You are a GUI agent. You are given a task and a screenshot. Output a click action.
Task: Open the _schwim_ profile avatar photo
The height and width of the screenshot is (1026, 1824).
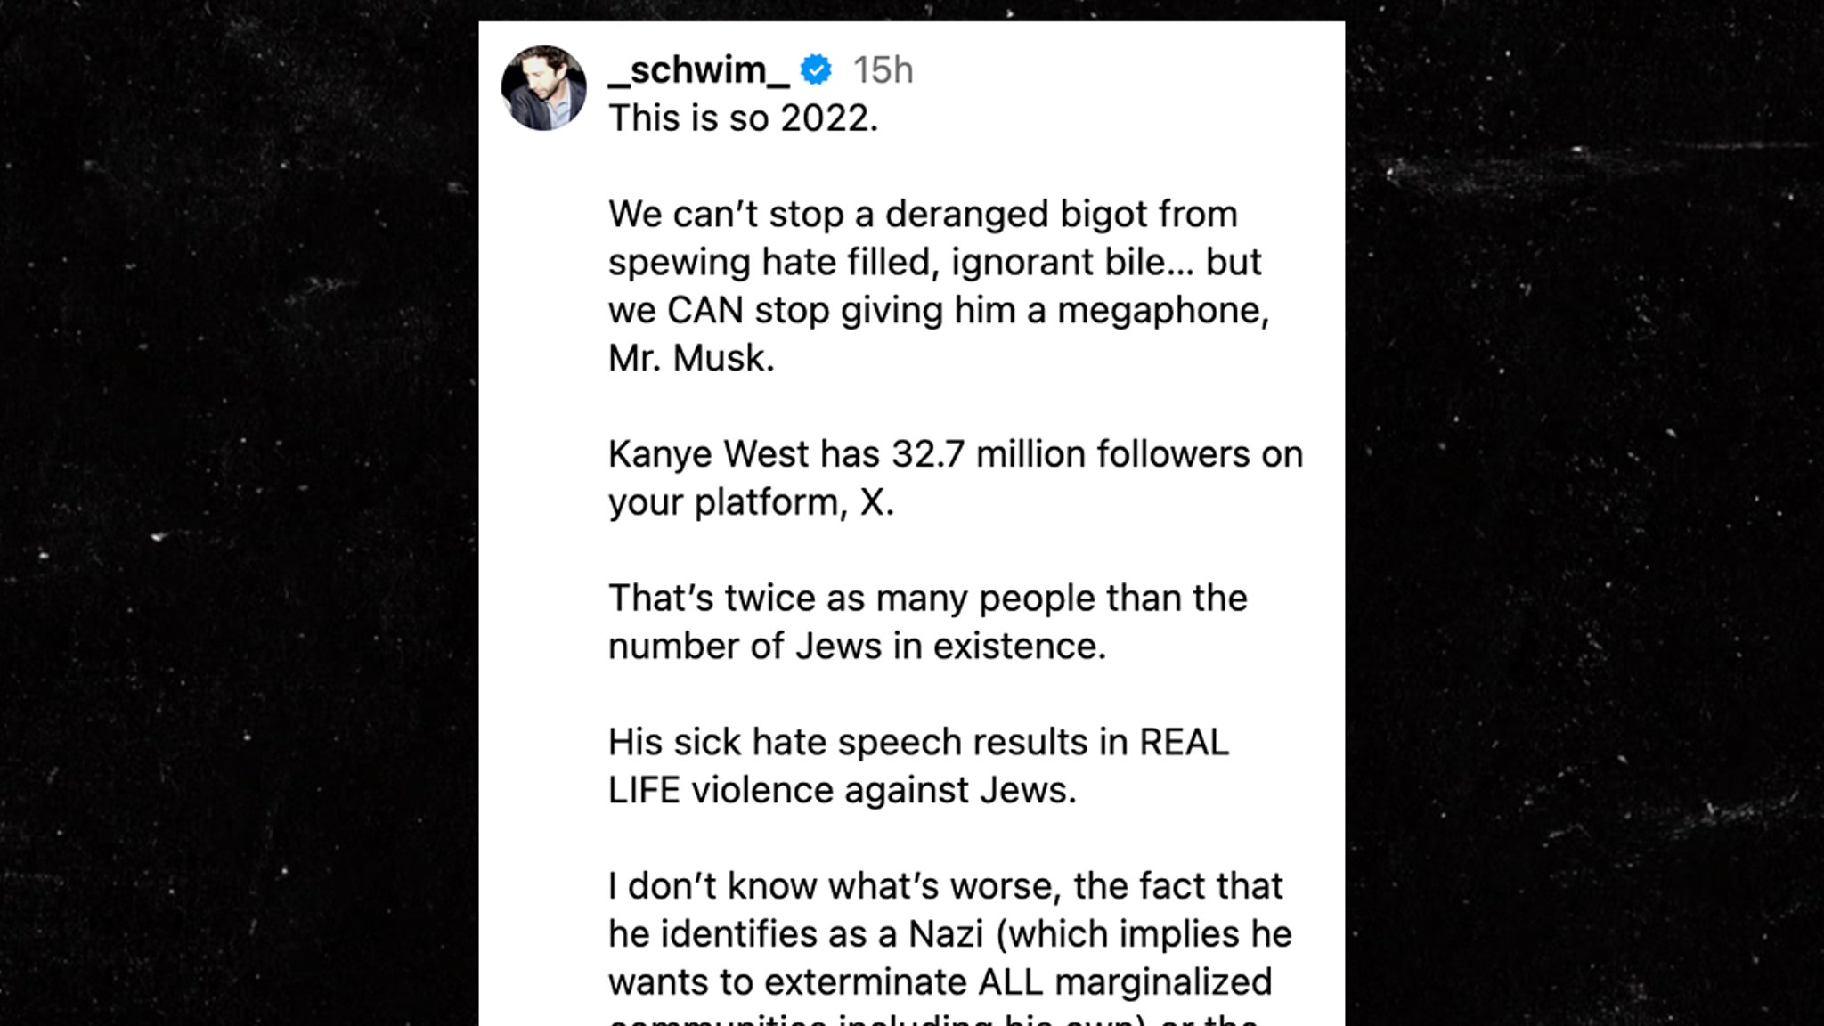543,88
